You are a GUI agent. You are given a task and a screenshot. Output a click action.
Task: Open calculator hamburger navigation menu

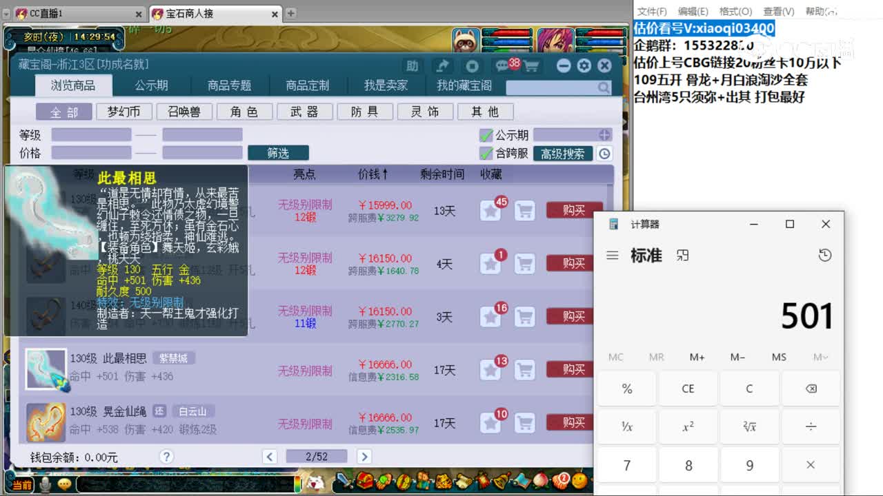pyautogui.click(x=612, y=256)
